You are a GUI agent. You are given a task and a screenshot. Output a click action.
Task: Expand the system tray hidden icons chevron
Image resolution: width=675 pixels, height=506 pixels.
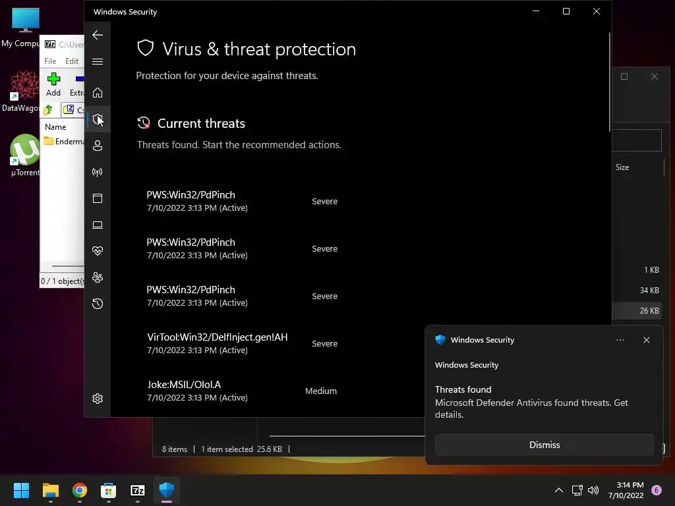click(x=558, y=490)
